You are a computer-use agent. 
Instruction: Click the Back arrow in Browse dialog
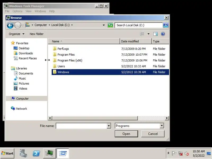pyautogui.click(x=10, y=25)
